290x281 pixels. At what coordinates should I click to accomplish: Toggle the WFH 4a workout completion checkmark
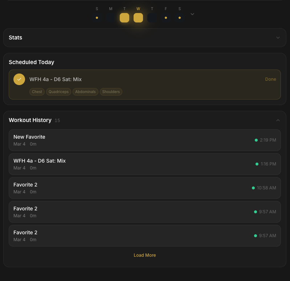click(x=19, y=79)
